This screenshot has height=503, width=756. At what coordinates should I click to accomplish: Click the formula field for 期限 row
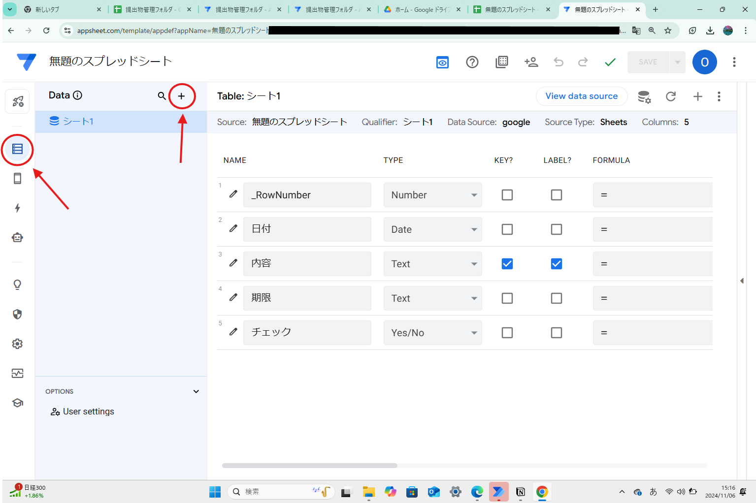653,298
